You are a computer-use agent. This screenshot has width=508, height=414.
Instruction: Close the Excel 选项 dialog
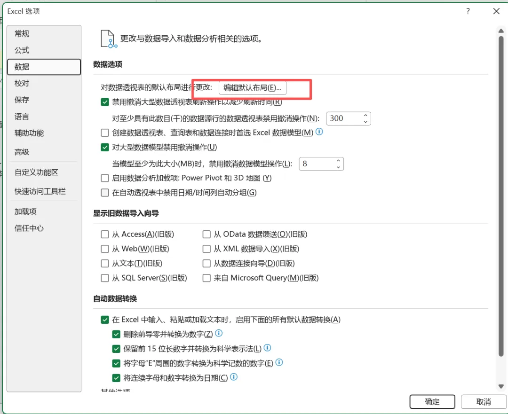[496, 11]
